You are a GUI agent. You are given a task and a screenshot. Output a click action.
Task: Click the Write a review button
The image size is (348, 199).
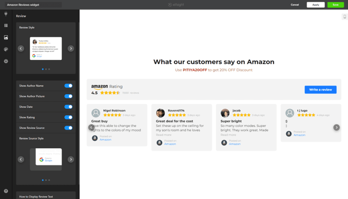[x=320, y=90]
